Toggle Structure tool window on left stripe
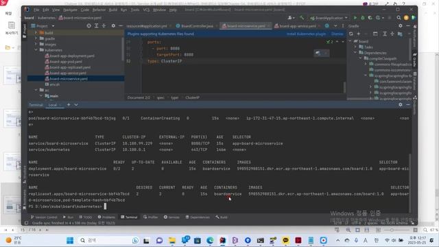439x247 pixels. [x=25, y=174]
